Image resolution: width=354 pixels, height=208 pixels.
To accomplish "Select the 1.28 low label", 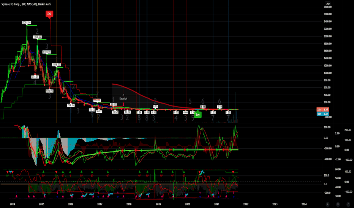I will [228, 112].
